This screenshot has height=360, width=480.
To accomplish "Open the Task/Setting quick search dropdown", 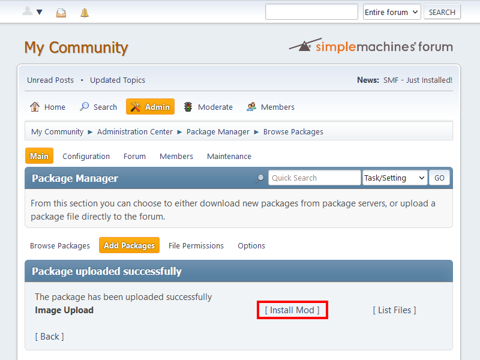I will click(394, 178).
